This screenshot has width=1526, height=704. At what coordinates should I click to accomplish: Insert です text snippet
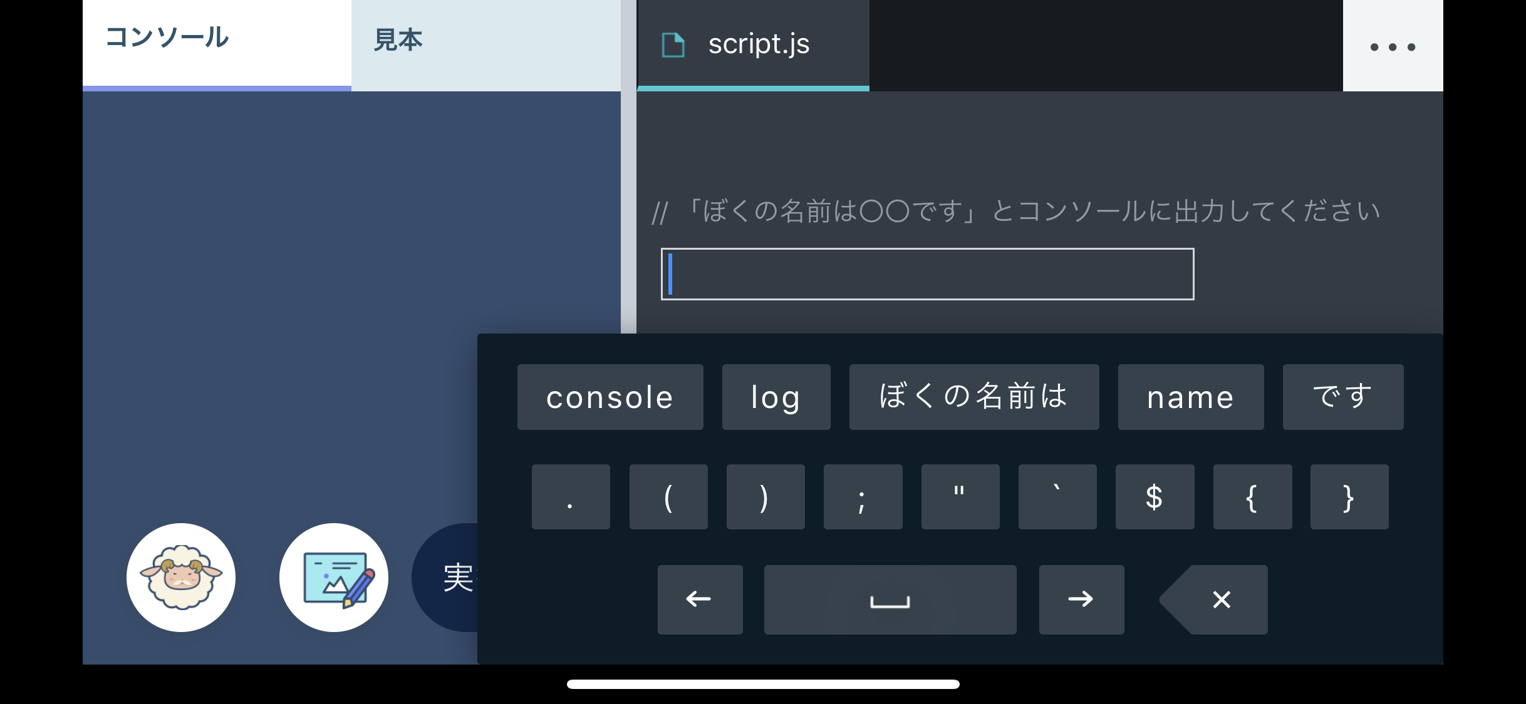click(1343, 397)
